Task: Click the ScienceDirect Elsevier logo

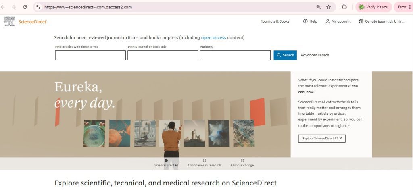Action: (x=25, y=21)
